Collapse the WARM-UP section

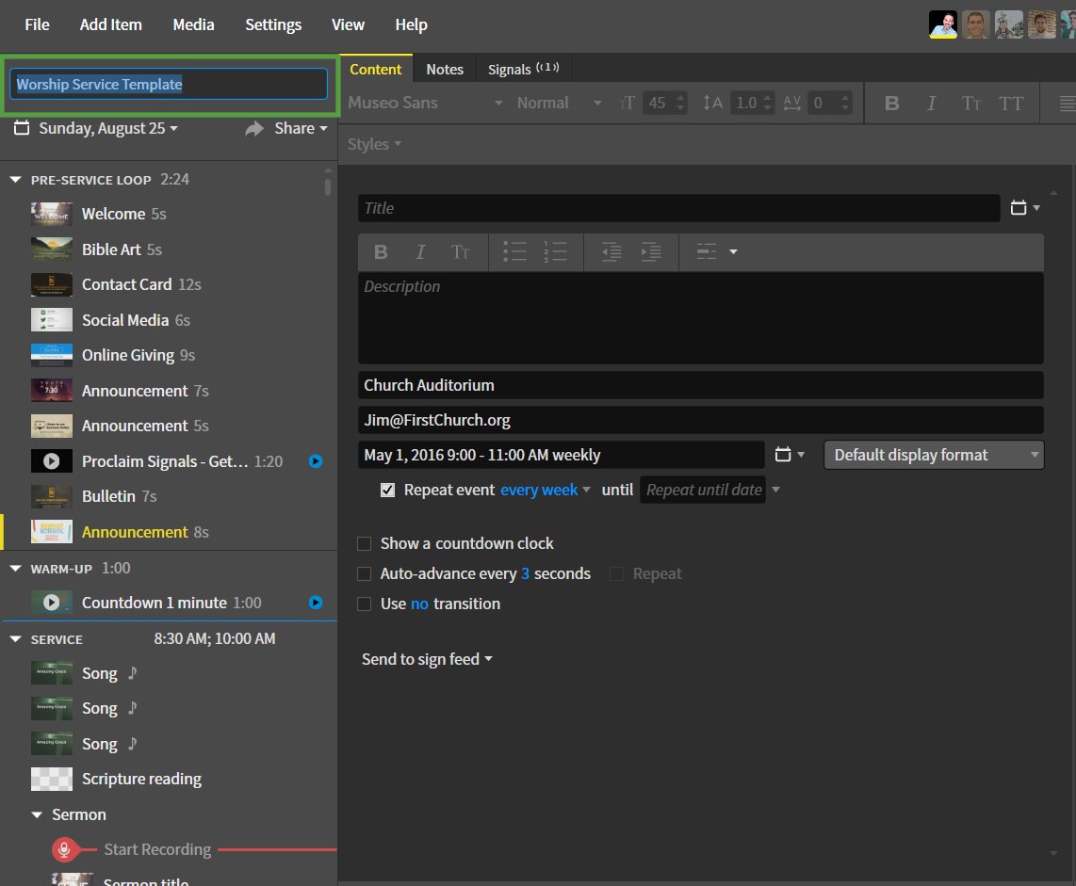16,569
